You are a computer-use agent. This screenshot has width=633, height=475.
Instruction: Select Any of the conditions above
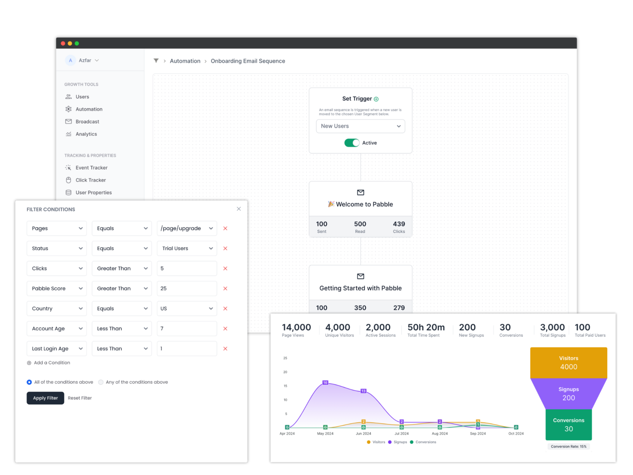(101, 382)
